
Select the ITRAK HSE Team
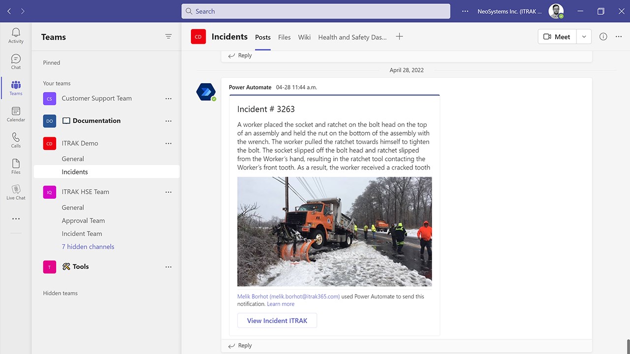pos(85,192)
